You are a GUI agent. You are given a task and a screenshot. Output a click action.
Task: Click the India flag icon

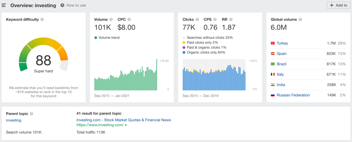coord(273,85)
